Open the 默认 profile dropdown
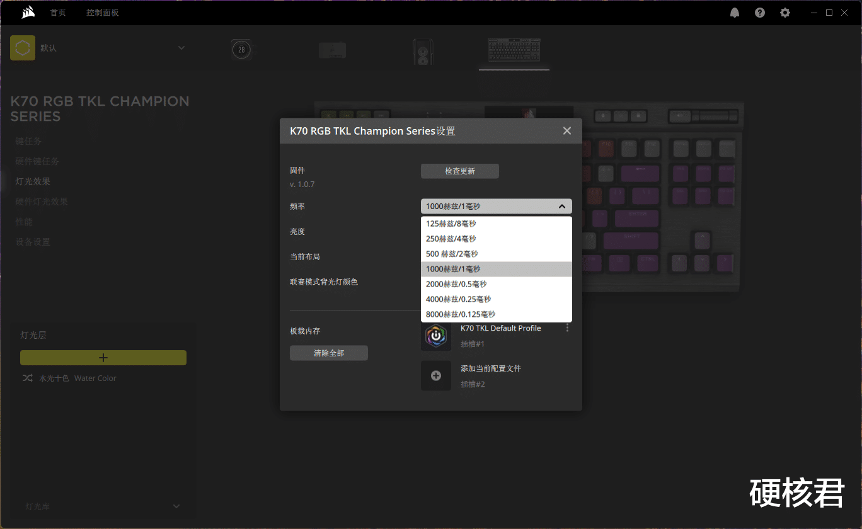 [x=181, y=47]
